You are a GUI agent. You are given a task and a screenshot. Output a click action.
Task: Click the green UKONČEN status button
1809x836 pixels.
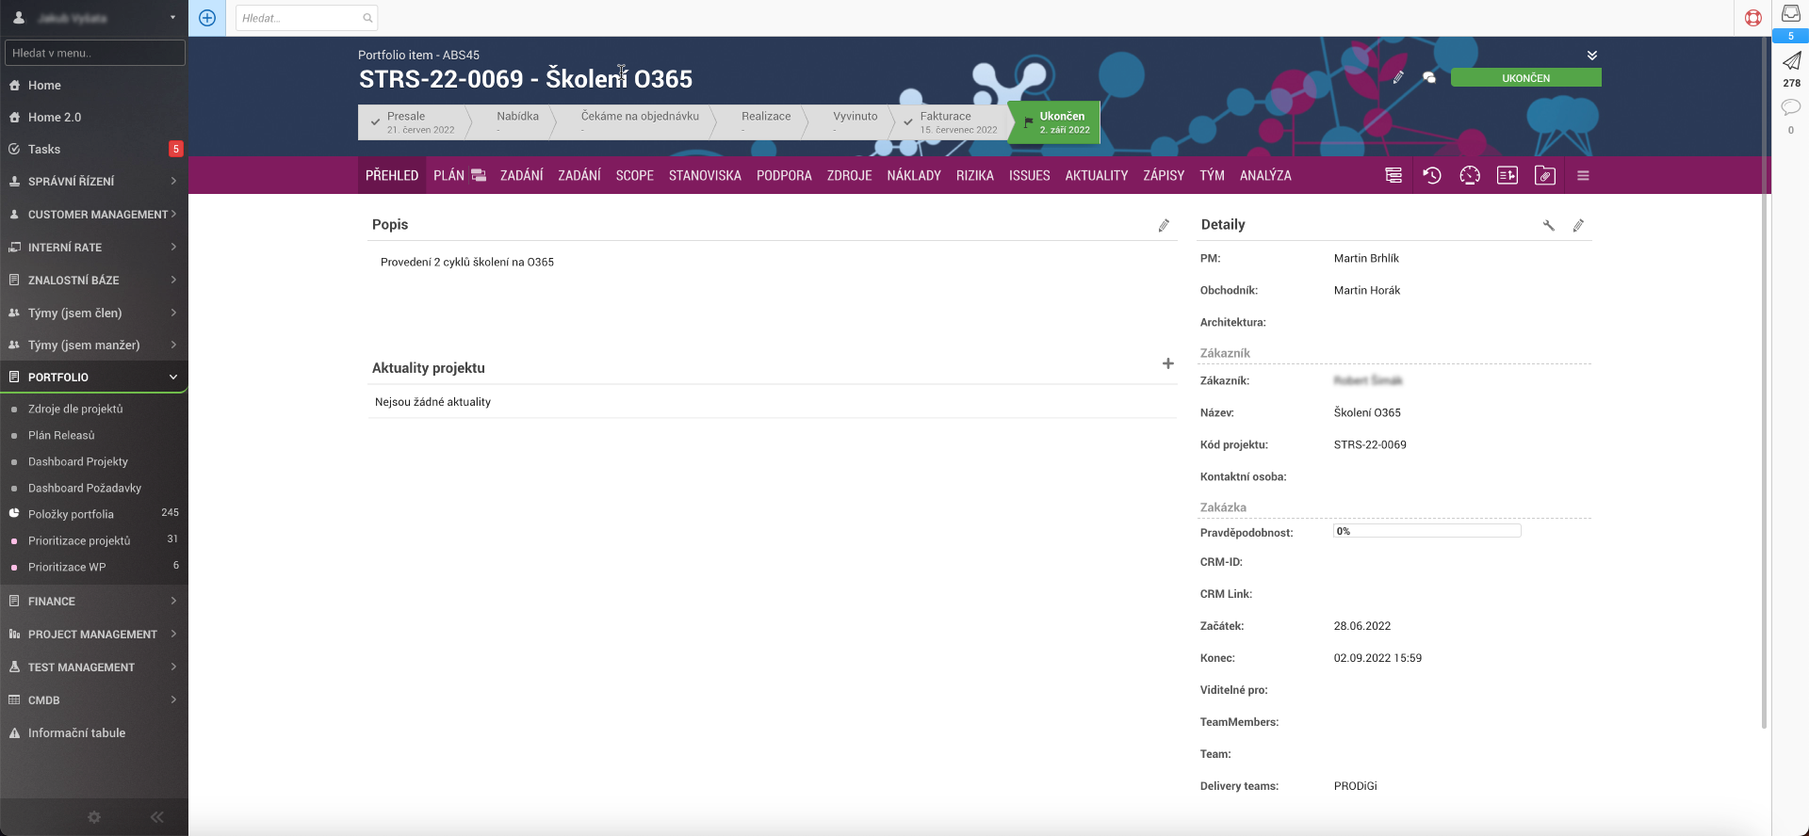tap(1525, 78)
